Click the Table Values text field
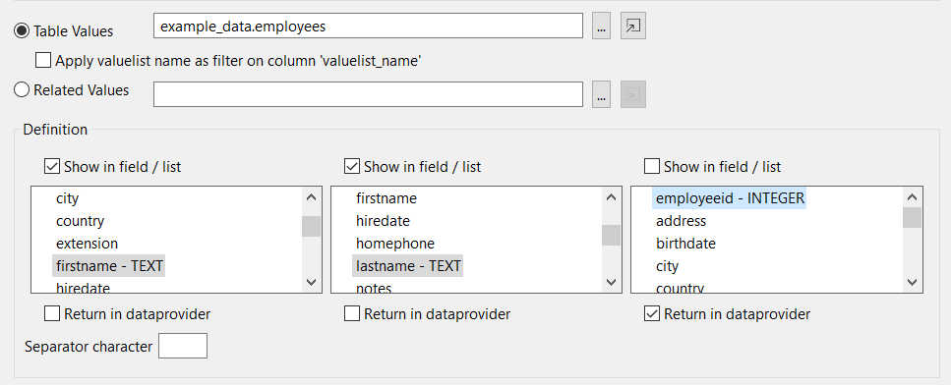The image size is (951, 385). click(x=368, y=27)
